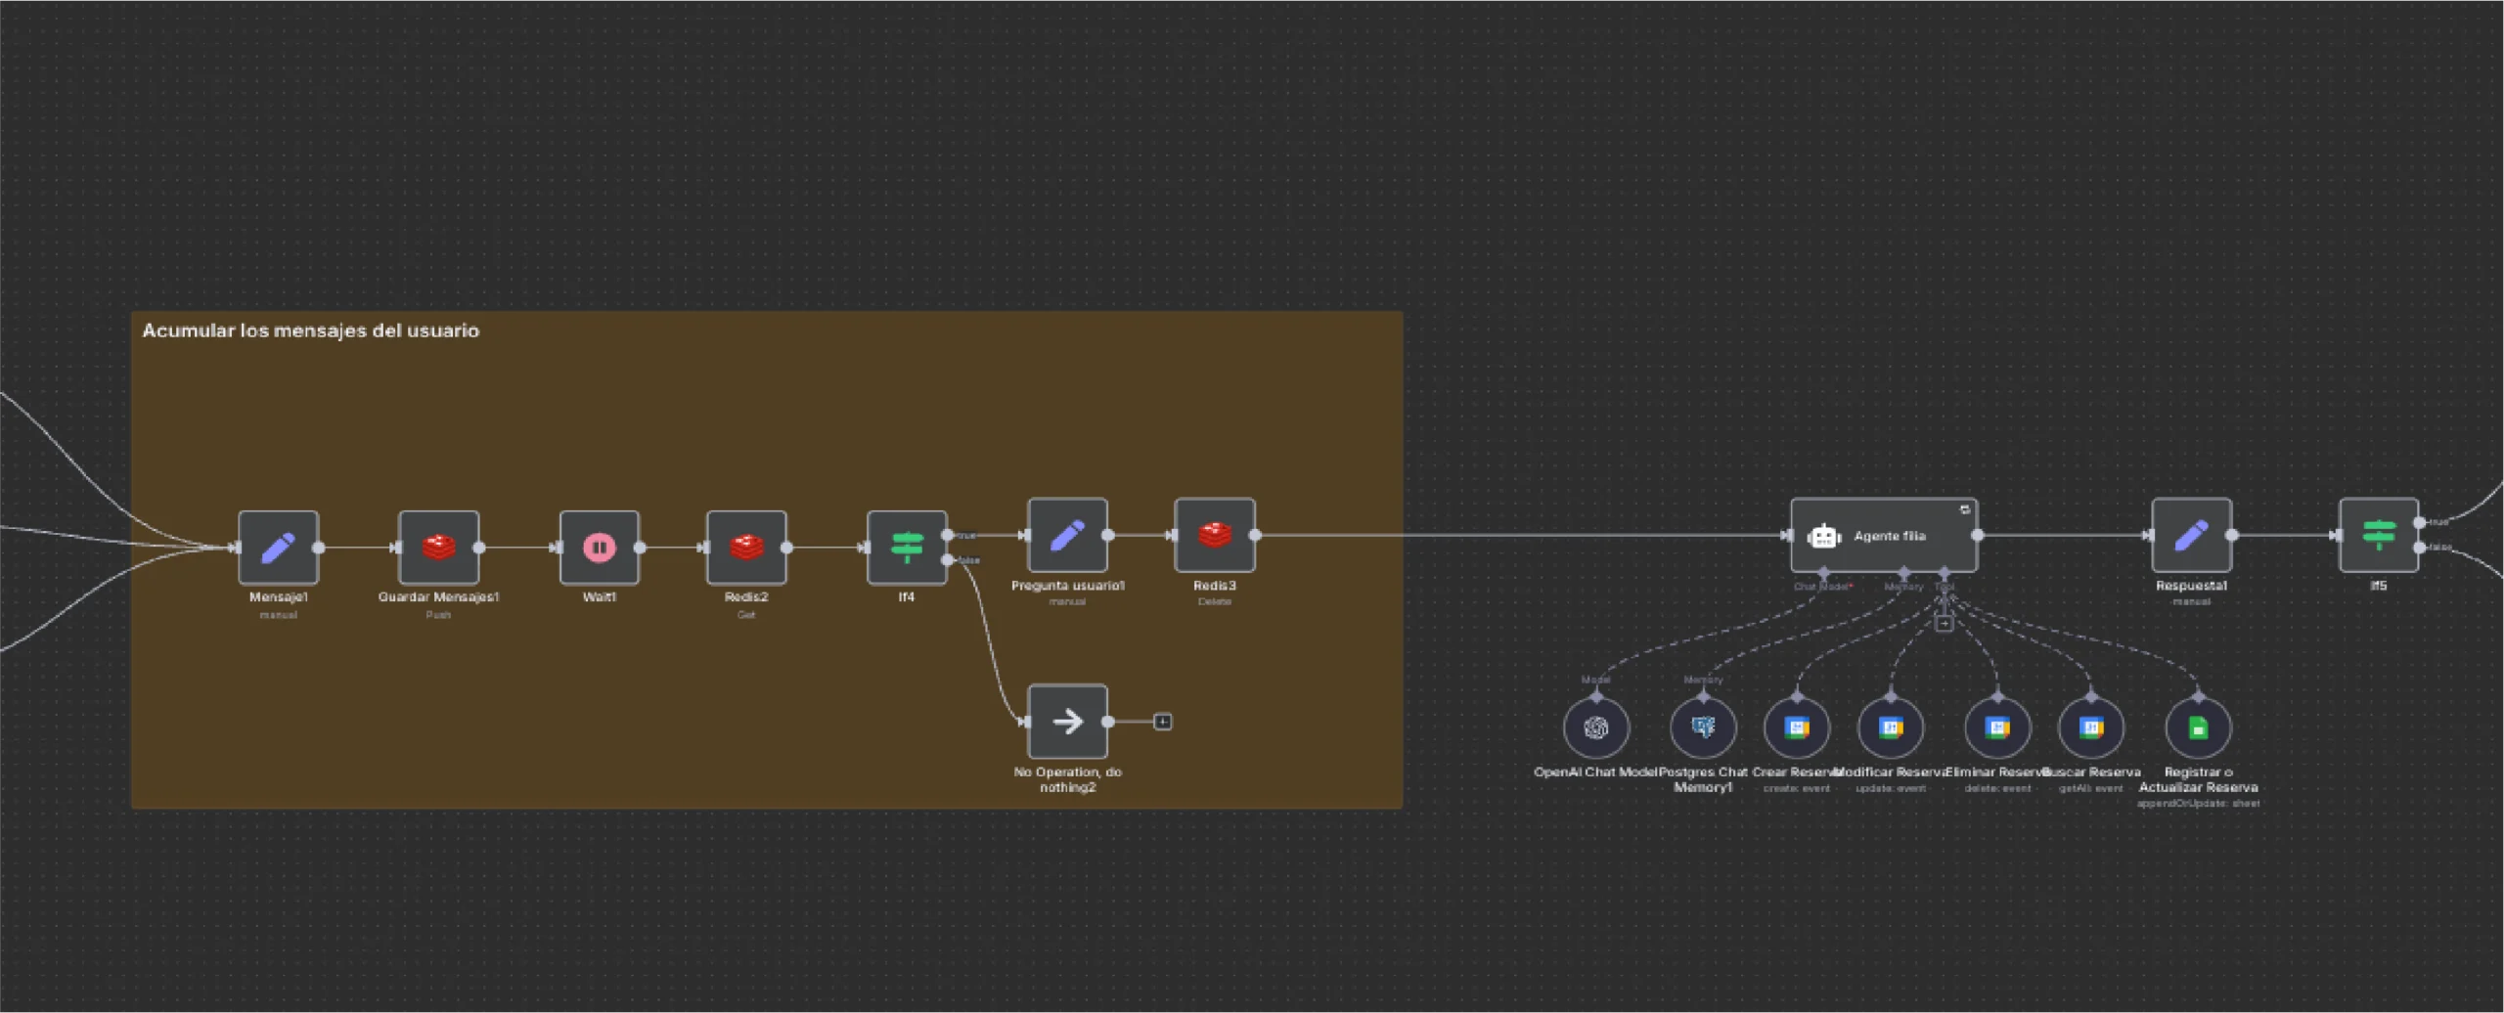Open the If5 conditional node
2504x1013 pixels.
(x=2378, y=535)
